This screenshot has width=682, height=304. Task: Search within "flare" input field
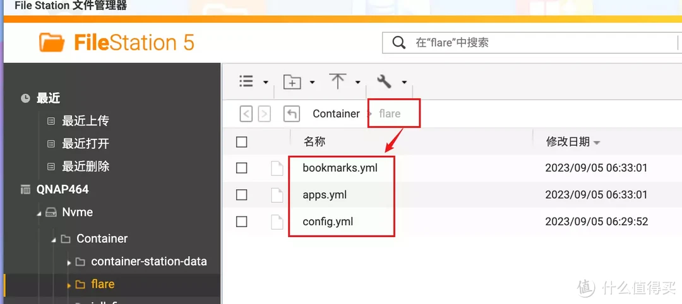[532, 42]
